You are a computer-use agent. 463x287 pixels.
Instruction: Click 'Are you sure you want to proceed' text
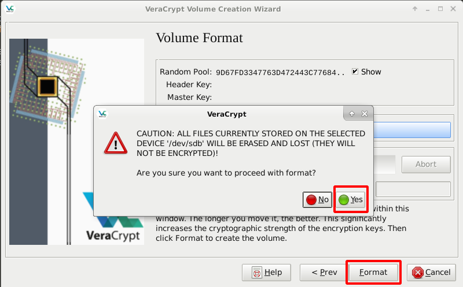click(226, 173)
